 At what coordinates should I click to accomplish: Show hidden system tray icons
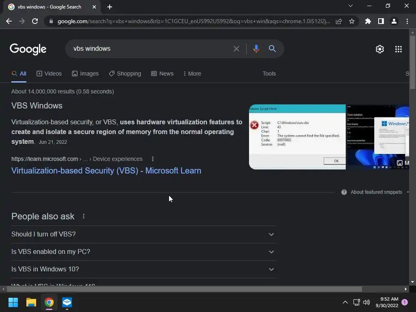click(x=345, y=302)
